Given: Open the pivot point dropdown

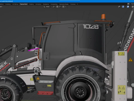Looking at the screenshot, I should click(x=54, y=7).
